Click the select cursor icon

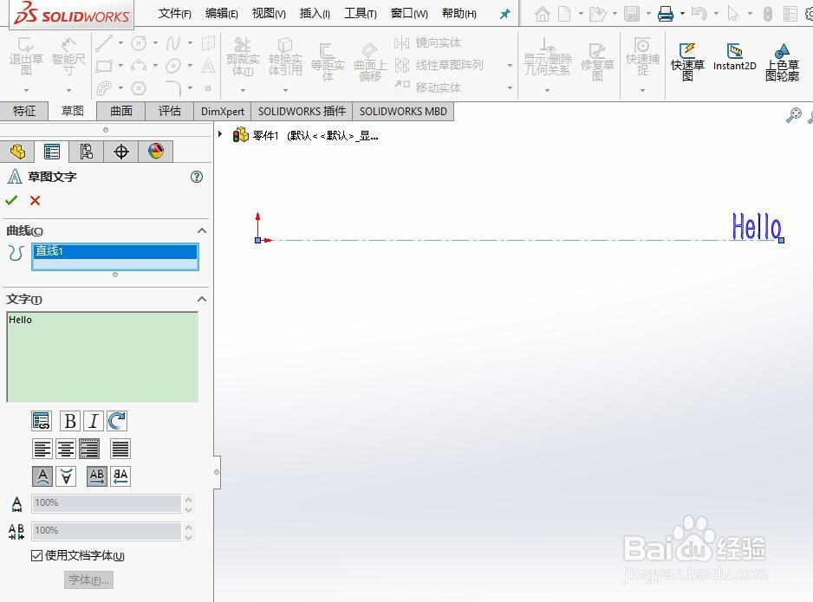(732, 14)
